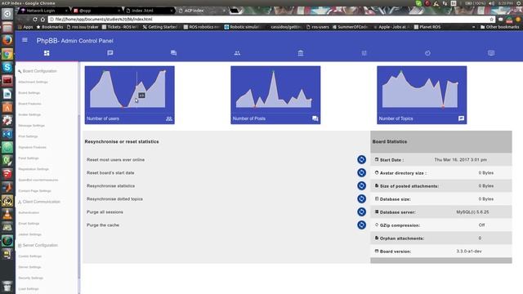Screen dimensions: 523x294
Task: Click the Database server MySQL value
Action: [472, 212]
